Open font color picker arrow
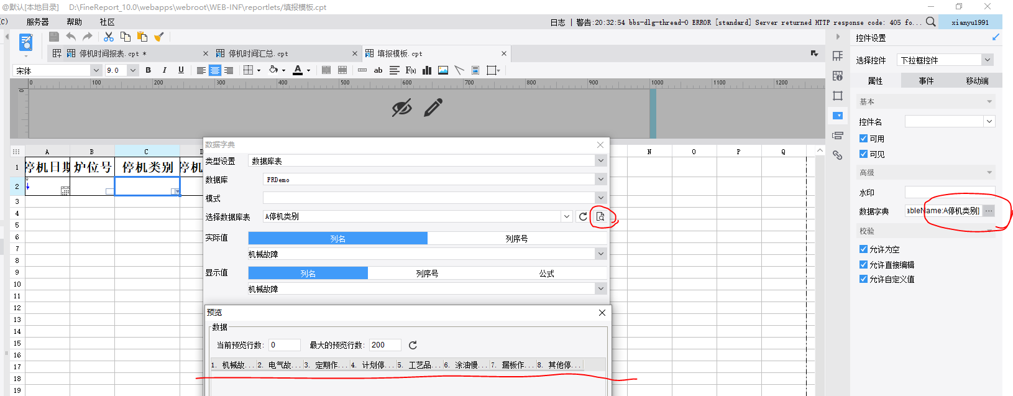Image resolution: width=1013 pixels, height=396 pixels. click(x=308, y=70)
